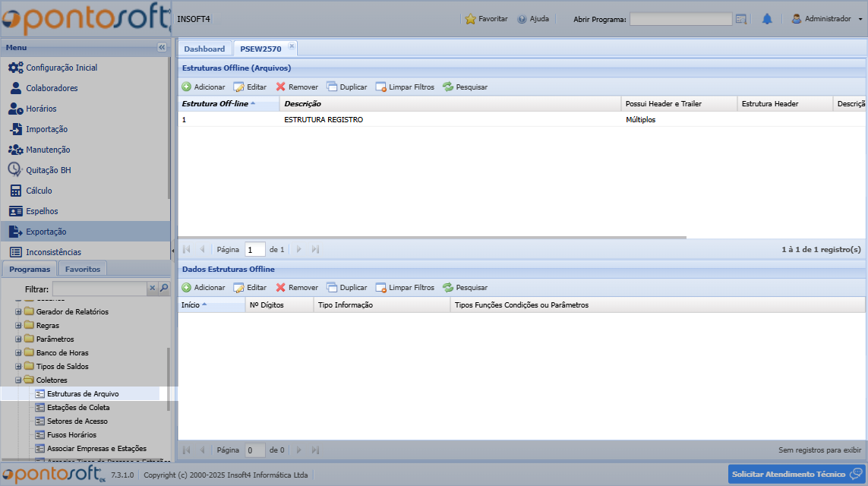Switch to the Dashboard tab
The height and width of the screenshot is (486, 868).
204,49
